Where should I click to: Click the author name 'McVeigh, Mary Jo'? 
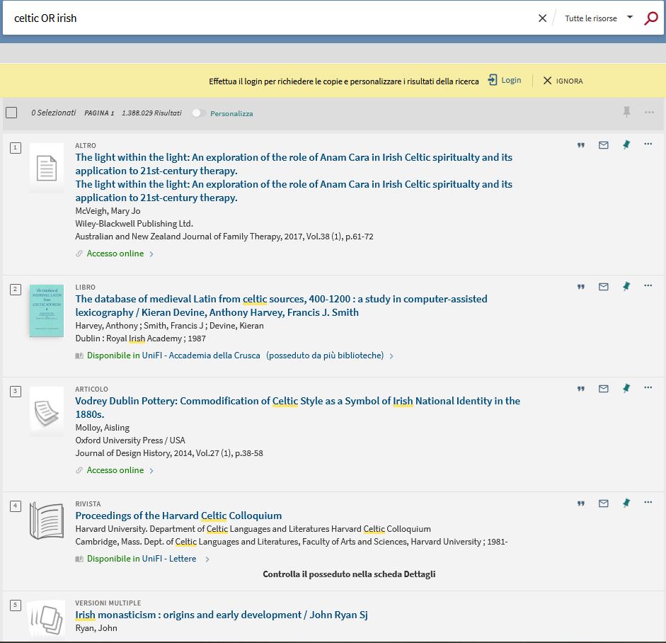[x=108, y=211]
